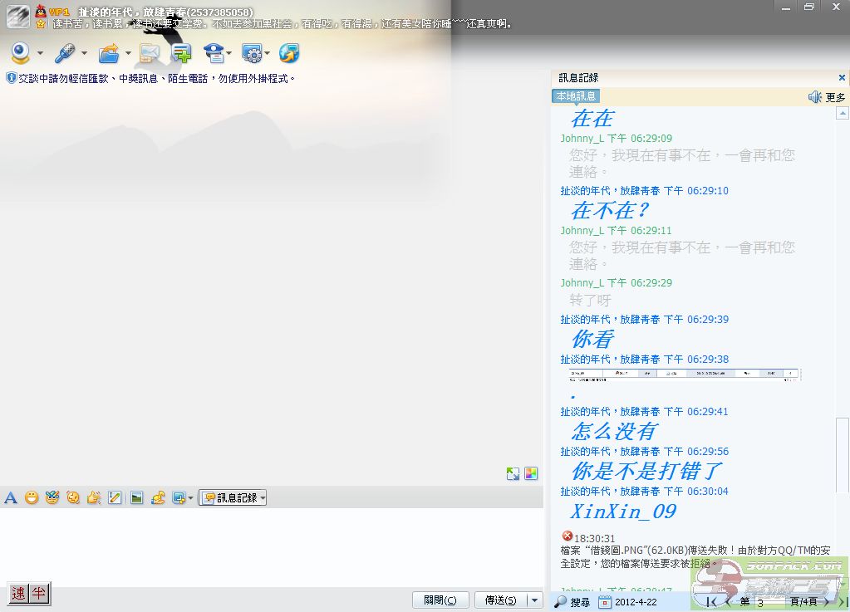Screen dimensions: 850x612
Task: Toggle the 速 input method button
Action: [x=18, y=594]
